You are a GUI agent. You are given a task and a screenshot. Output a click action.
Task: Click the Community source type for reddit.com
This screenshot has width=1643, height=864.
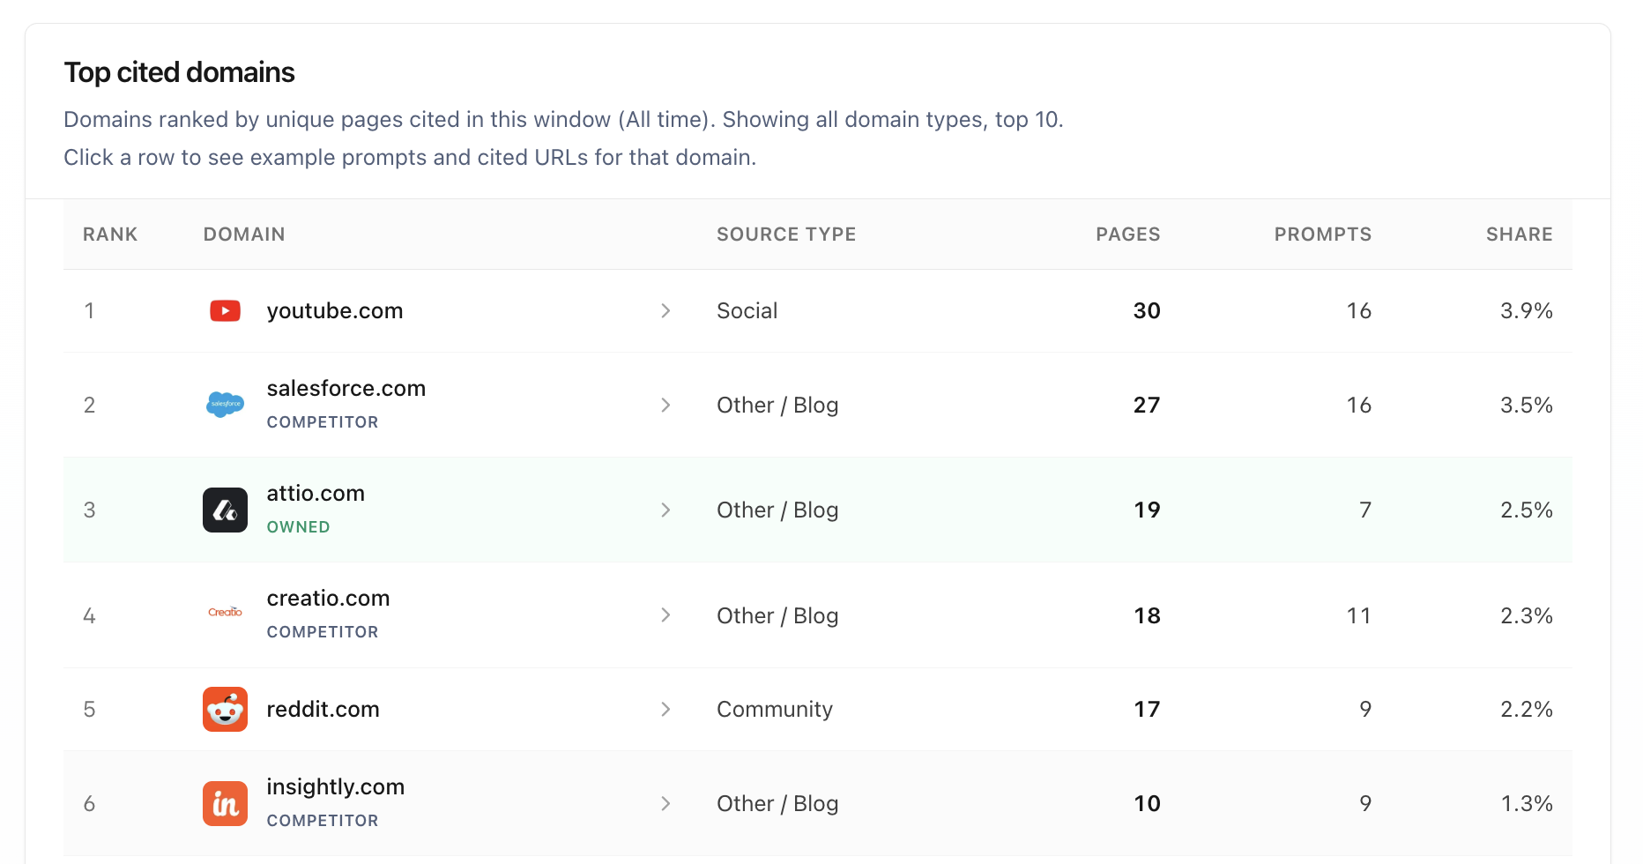(x=775, y=709)
